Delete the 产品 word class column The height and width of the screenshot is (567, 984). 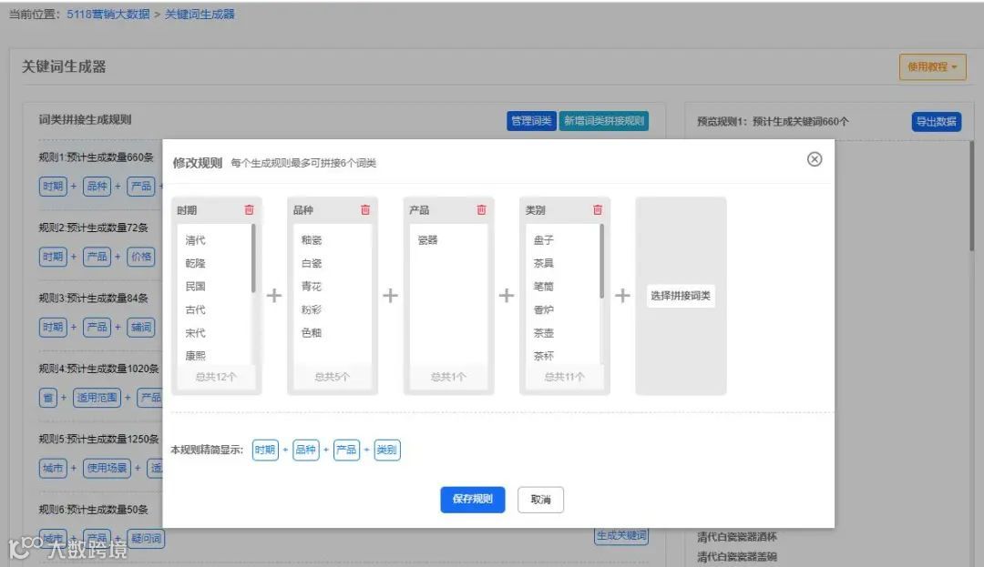click(481, 210)
